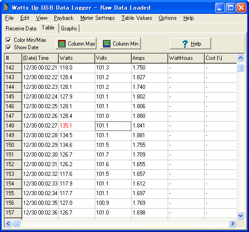249x232 pixels.
Task: Click the horizontal scrollbar thumb
Action: point(16,223)
